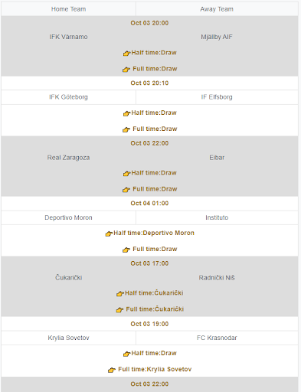The image size is (301, 392).
Task: Click the Oct 04 01:00 match time
Action: point(149,204)
